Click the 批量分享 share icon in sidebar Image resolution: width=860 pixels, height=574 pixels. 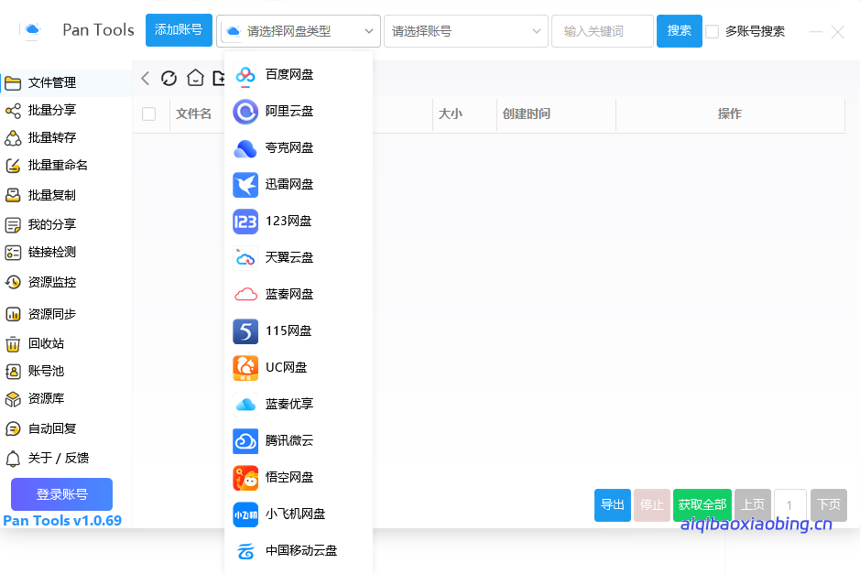click(13, 111)
